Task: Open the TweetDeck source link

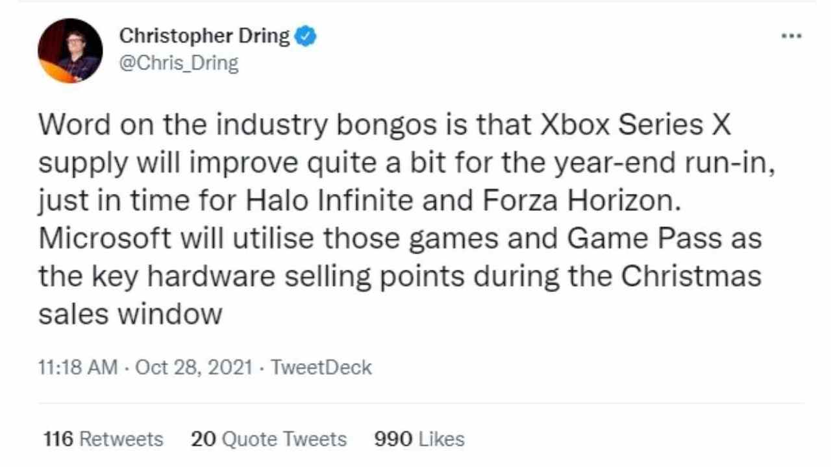Action: (321, 367)
